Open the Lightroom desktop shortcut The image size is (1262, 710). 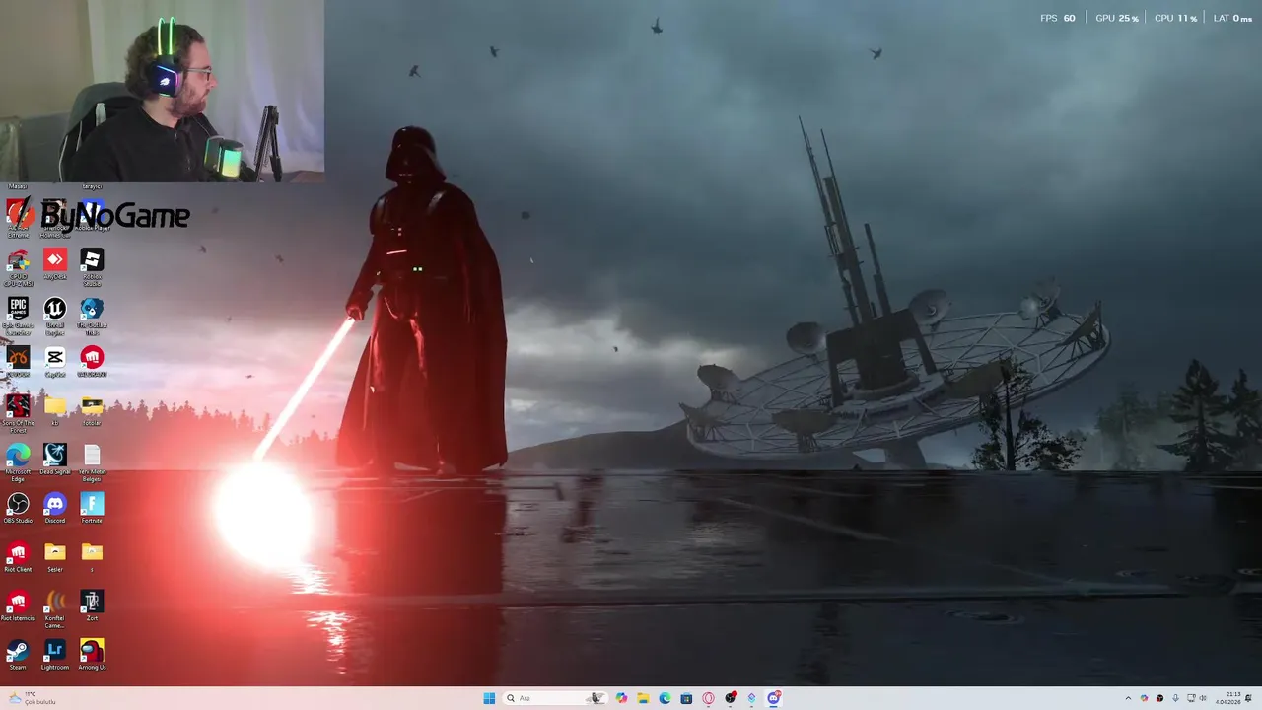tap(55, 655)
